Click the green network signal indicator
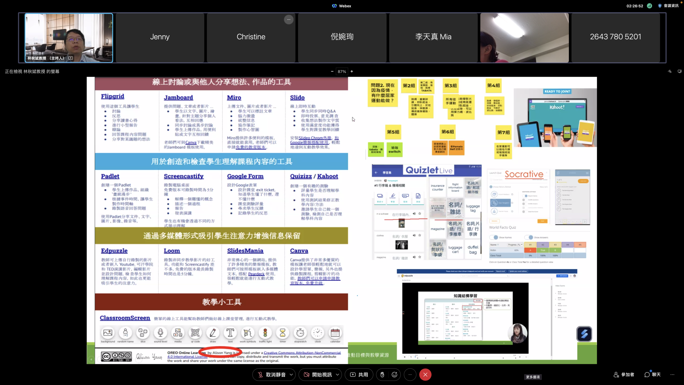The height and width of the screenshot is (385, 684). [650, 6]
